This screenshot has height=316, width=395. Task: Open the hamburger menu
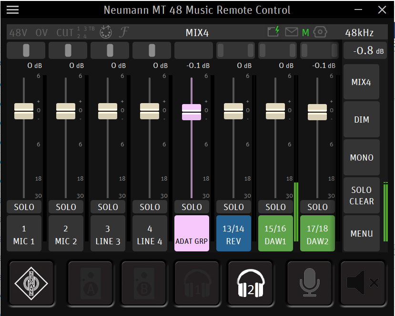point(12,10)
